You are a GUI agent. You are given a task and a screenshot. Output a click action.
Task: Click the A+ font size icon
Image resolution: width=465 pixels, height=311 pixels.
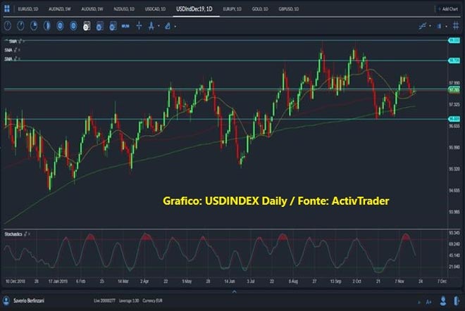click(429, 300)
